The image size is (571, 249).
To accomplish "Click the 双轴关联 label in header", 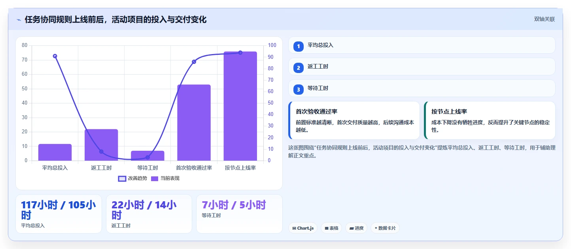I will [x=545, y=19].
